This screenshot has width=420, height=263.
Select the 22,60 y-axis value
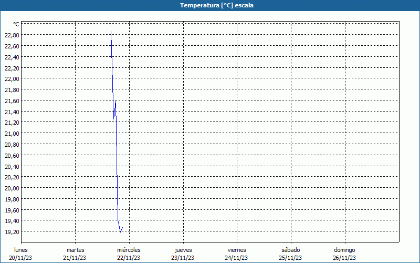[x=12, y=46]
